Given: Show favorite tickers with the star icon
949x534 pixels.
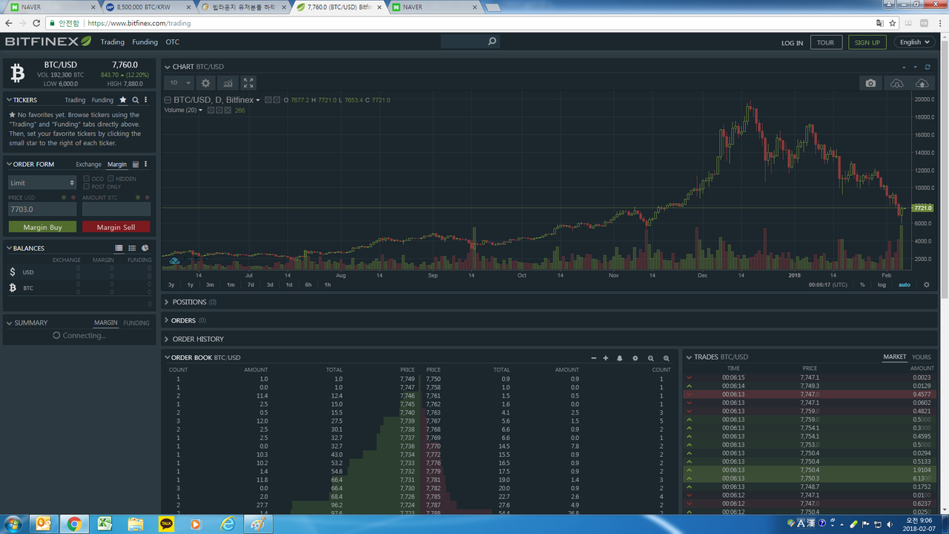Looking at the screenshot, I should point(123,99).
